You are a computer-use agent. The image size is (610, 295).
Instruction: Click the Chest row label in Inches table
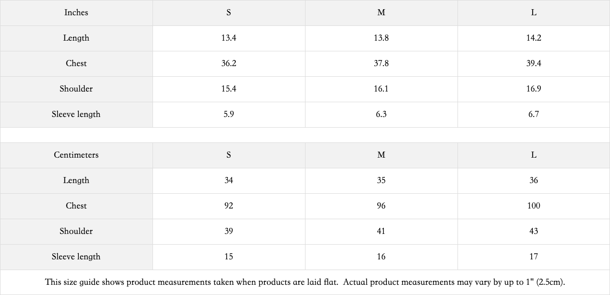[x=76, y=64]
